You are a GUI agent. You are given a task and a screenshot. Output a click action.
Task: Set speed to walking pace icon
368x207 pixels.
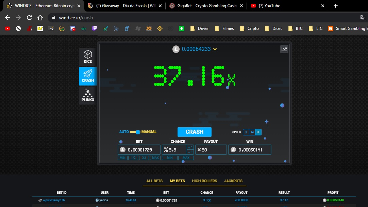coord(246,132)
